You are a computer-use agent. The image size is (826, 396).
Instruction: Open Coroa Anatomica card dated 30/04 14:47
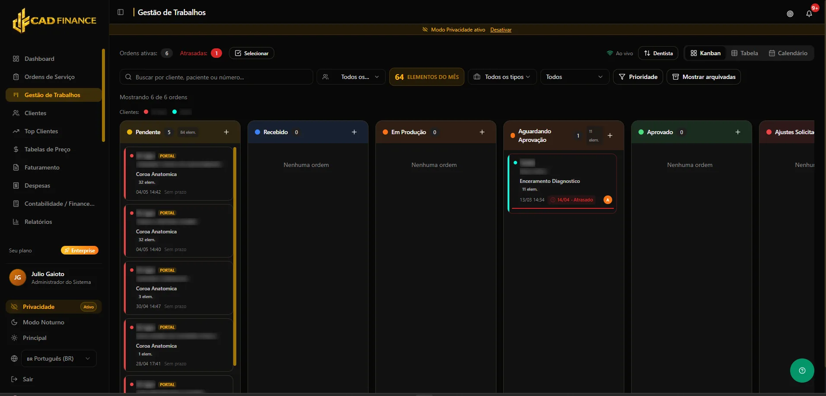tap(178, 288)
